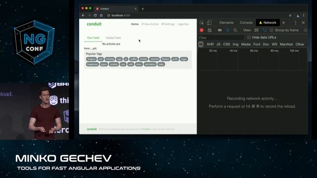Click the cookies tag pill
317x178 pixels.
click(114, 64)
